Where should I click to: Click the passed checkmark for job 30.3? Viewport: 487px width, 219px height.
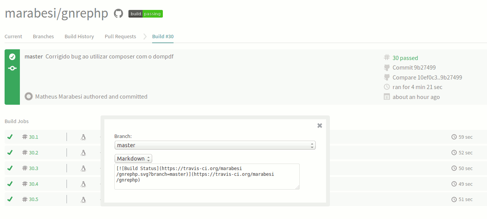[x=10, y=168]
